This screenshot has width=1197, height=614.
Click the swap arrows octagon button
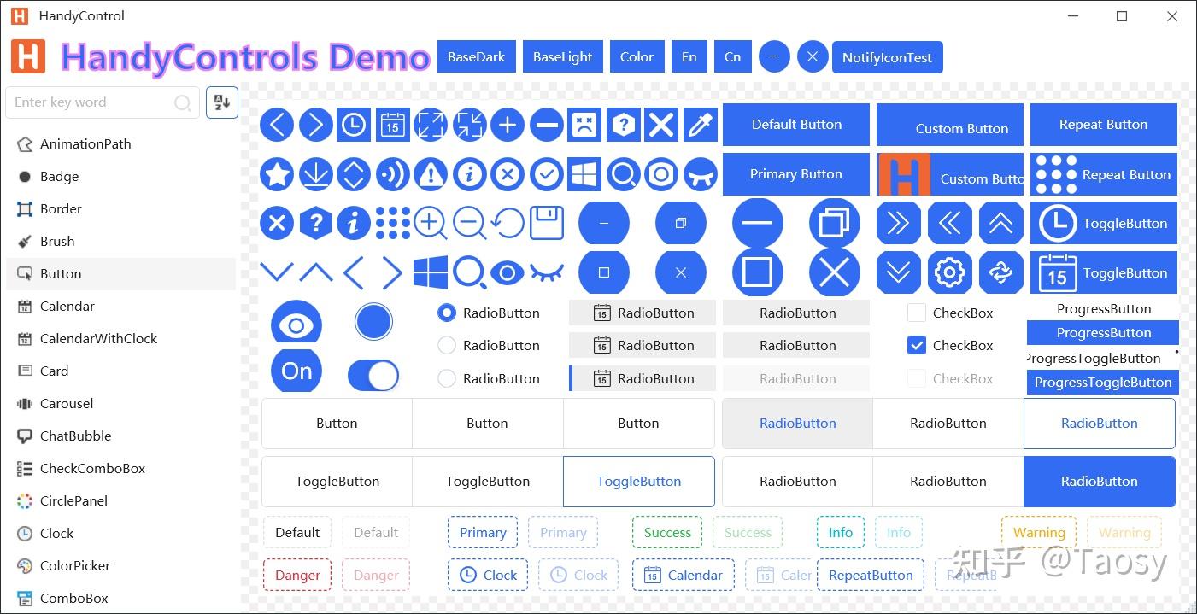(1000, 272)
